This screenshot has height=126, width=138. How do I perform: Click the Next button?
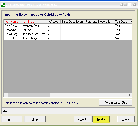pyautogui.click(x=101, y=119)
